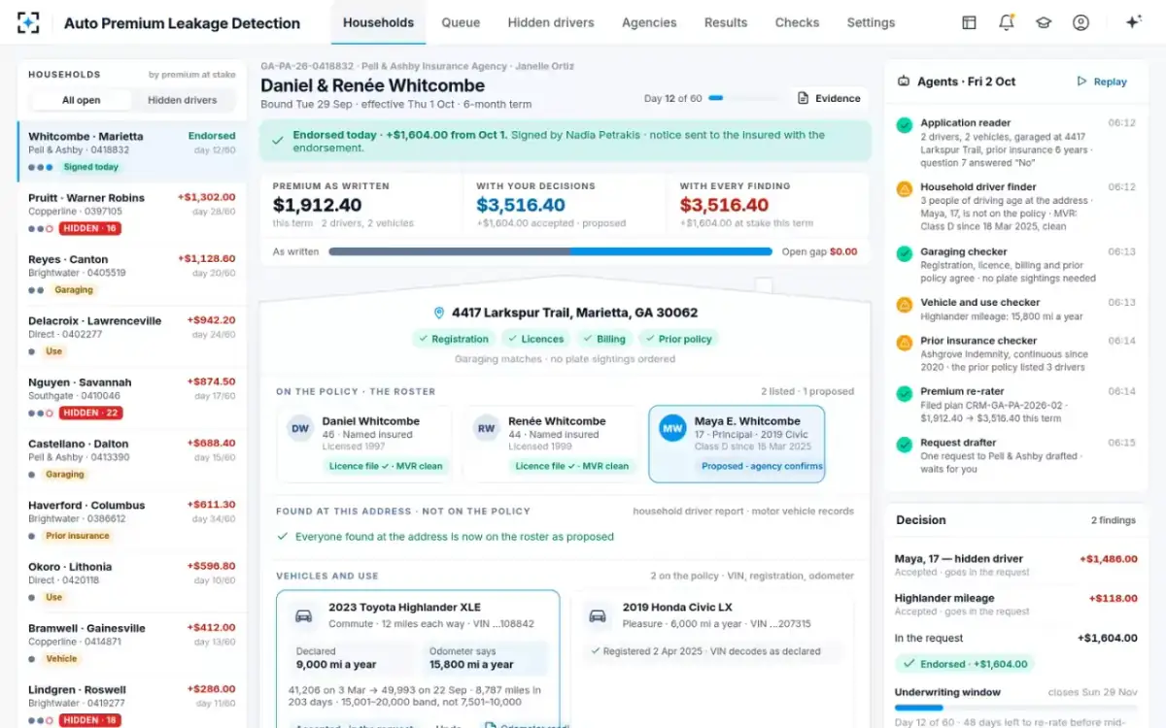Replay the agents run
Image resolution: width=1166 pixels, height=728 pixels.
coord(1102,82)
